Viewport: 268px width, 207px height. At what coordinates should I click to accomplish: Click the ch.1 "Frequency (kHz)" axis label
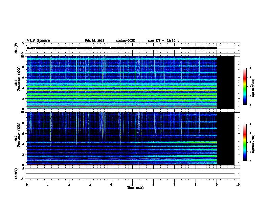coord(19,78)
